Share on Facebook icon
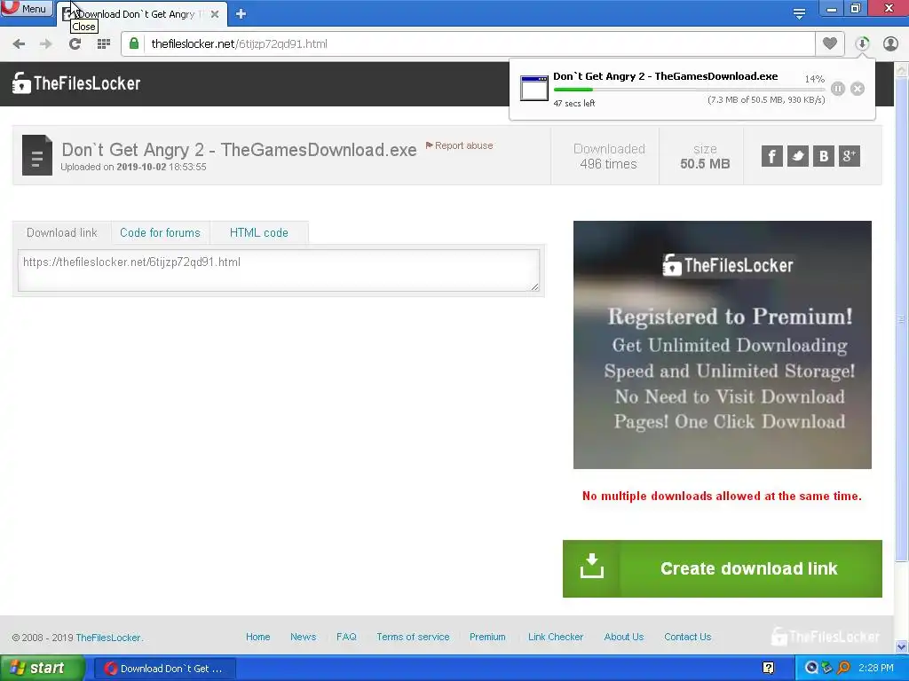 click(x=771, y=156)
